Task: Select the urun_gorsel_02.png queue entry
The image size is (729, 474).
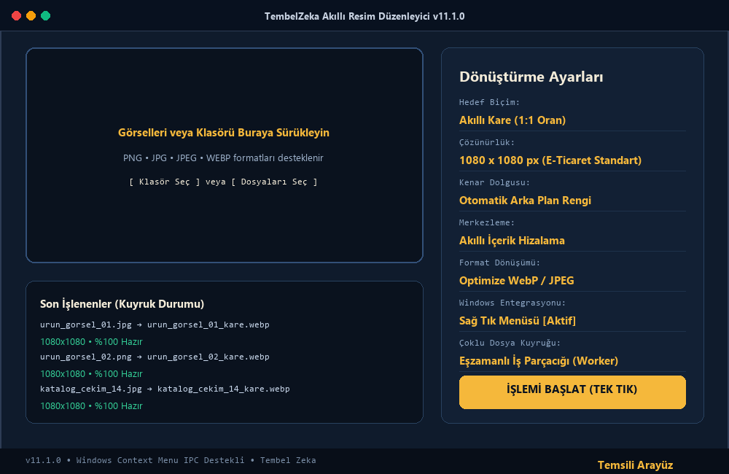Action: coord(155,357)
